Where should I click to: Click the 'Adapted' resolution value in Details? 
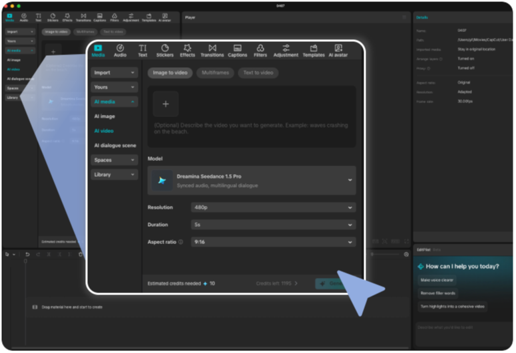click(x=465, y=92)
